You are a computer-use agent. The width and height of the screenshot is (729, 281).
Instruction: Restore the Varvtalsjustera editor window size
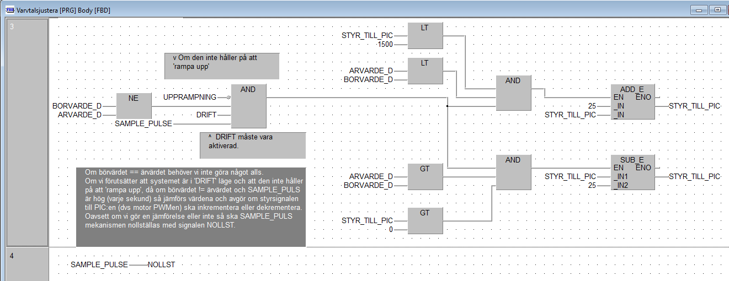[x=718, y=10]
